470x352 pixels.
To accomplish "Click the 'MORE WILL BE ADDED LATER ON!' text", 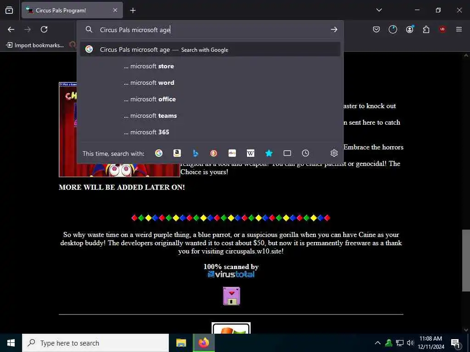I will pyautogui.click(x=122, y=187).
